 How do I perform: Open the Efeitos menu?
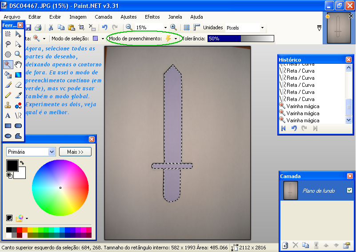tap(152, 17)
